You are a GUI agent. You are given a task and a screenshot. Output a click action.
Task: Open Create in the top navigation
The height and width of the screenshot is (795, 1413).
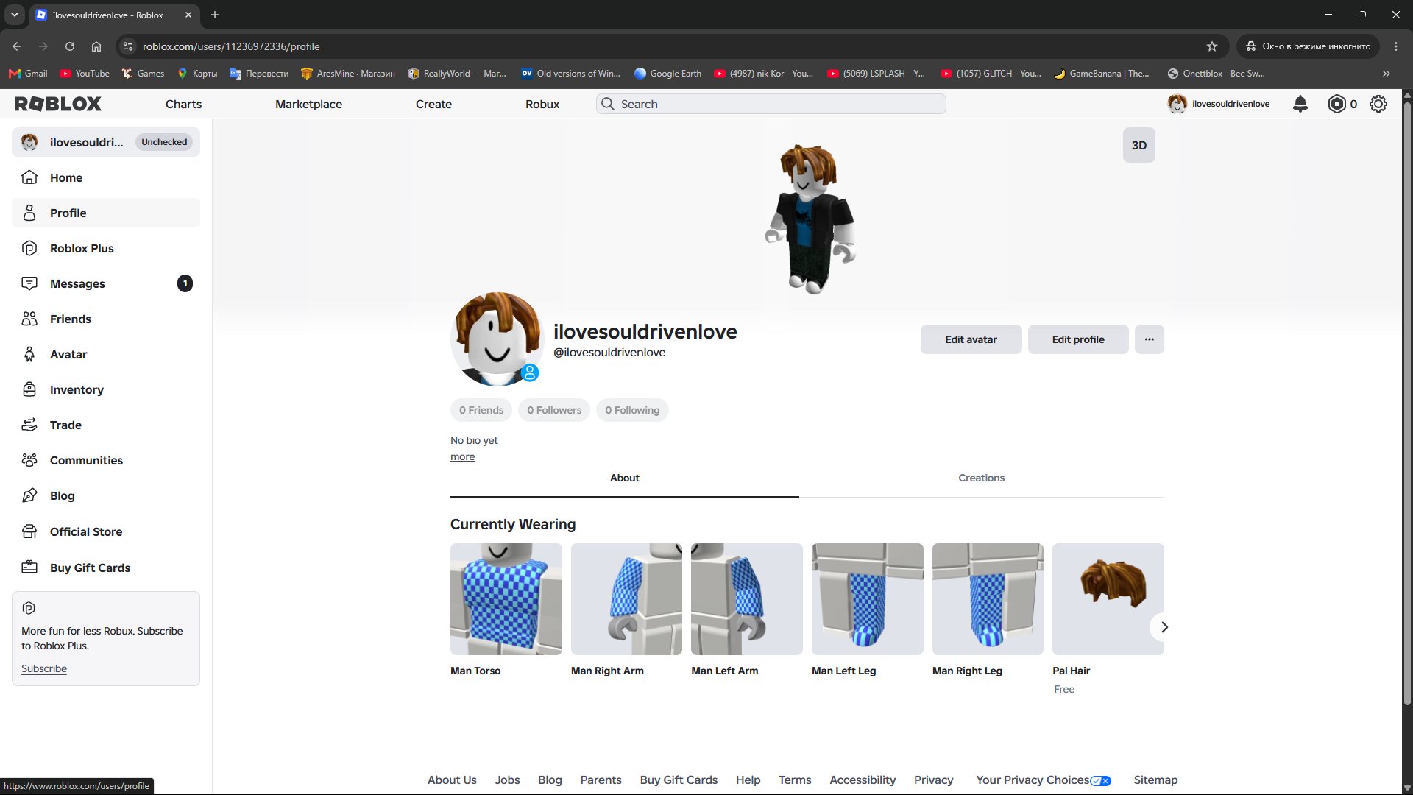[x=433, y=104]
